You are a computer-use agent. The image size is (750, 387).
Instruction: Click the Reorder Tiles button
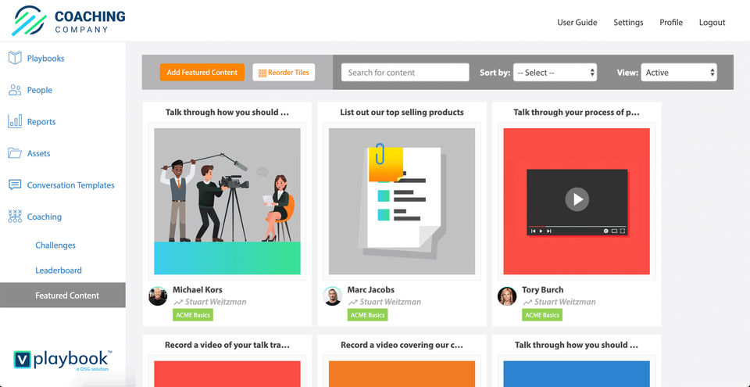coord(284,73)
